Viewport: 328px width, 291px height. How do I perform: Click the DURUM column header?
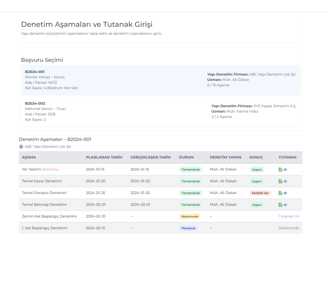[186, 157]
